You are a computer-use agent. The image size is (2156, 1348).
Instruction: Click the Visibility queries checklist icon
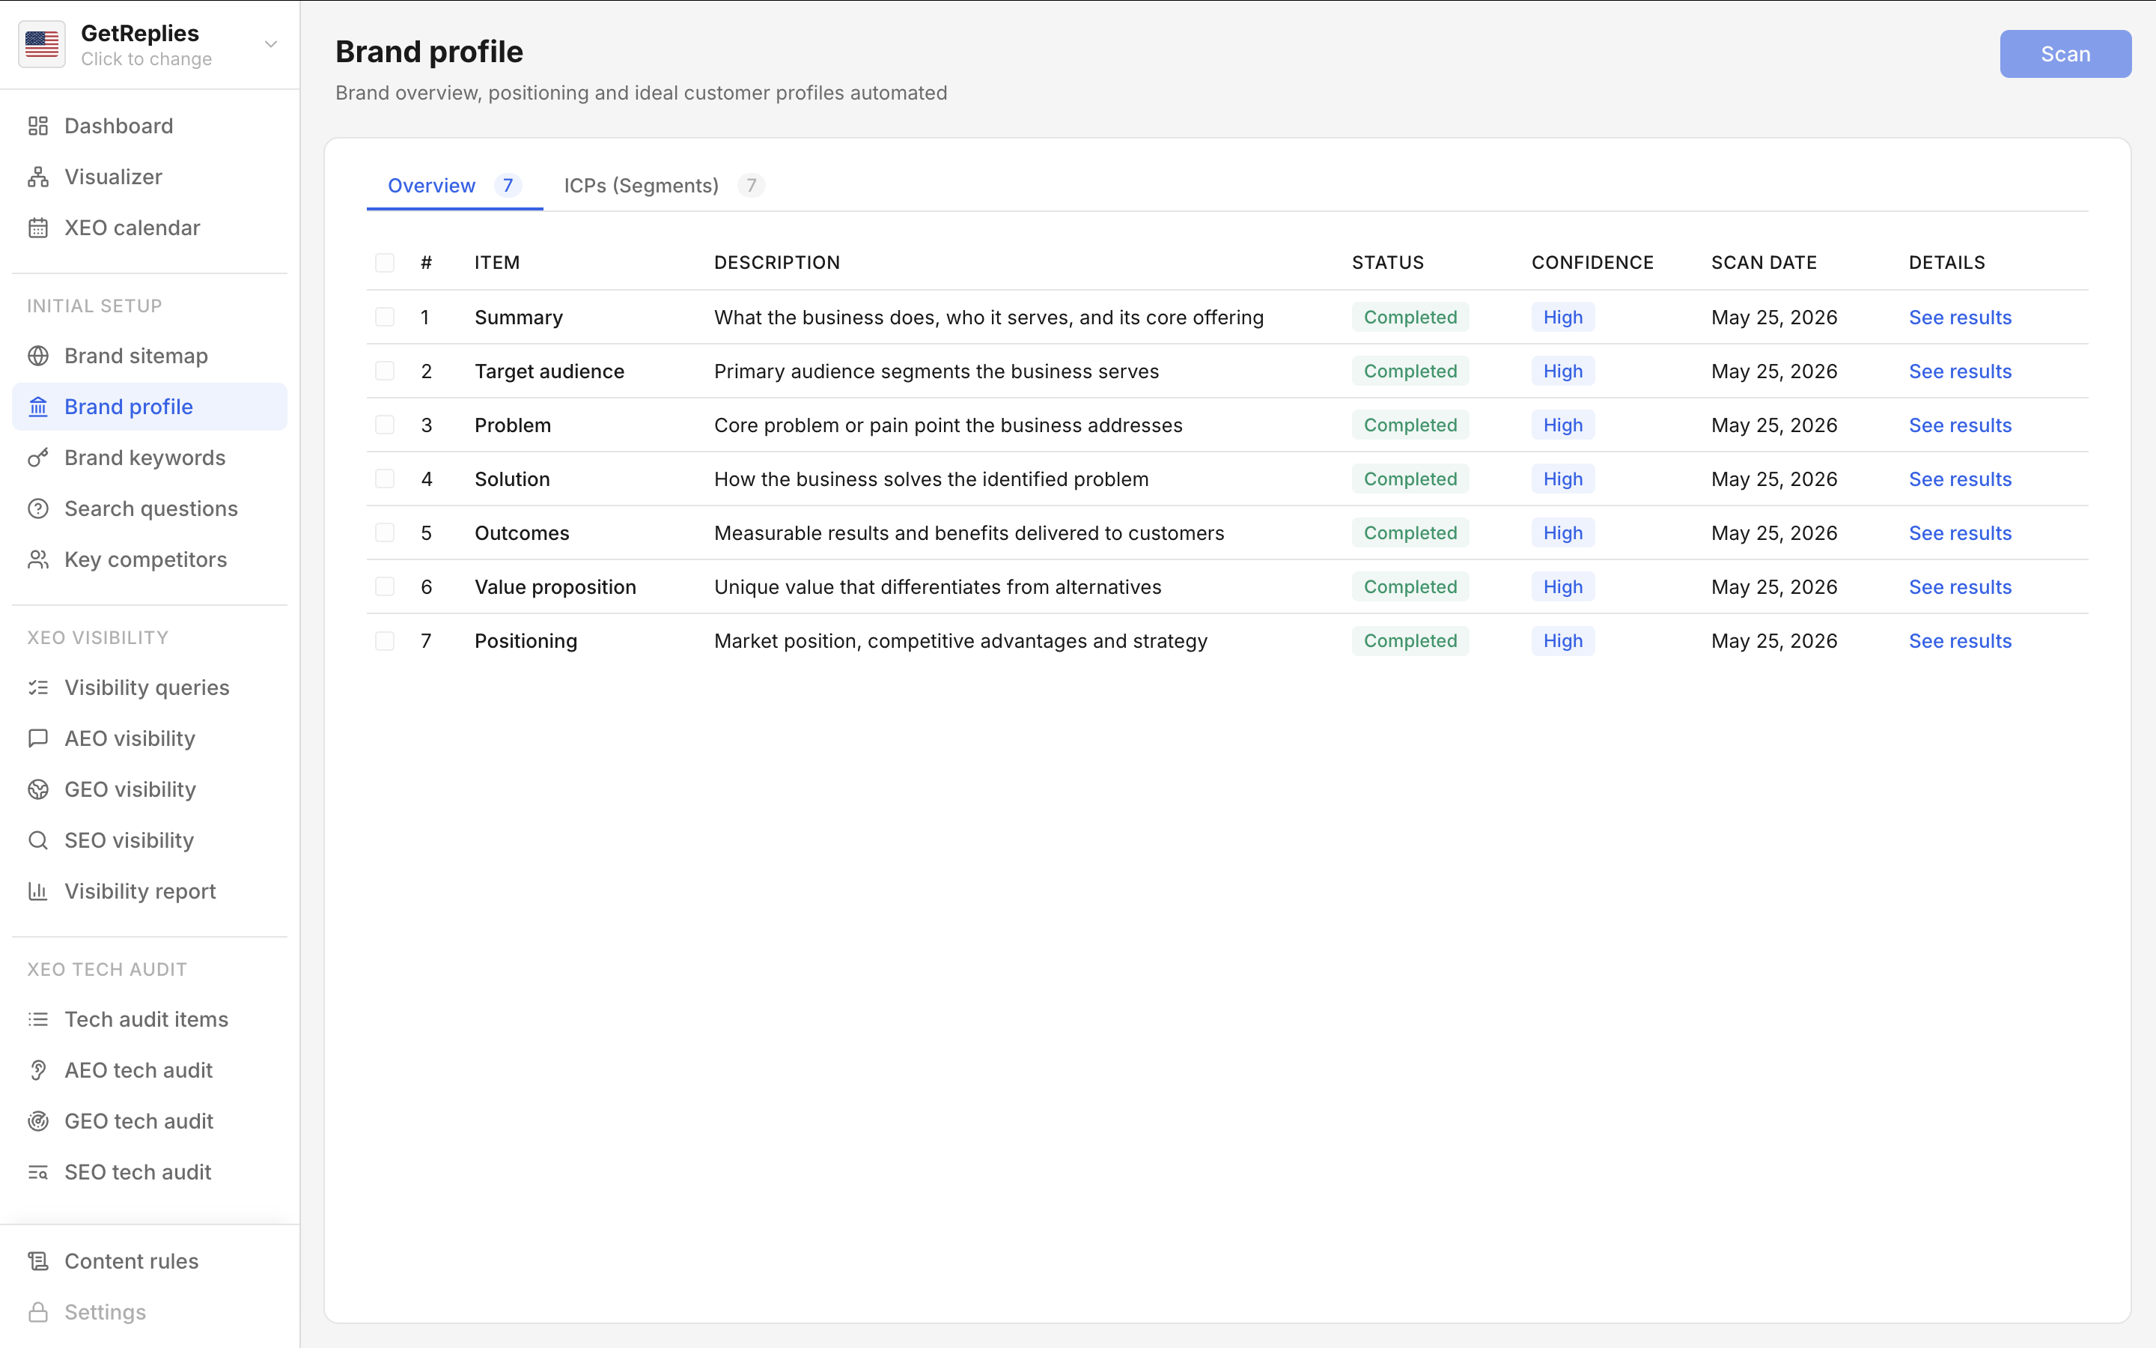37,687
